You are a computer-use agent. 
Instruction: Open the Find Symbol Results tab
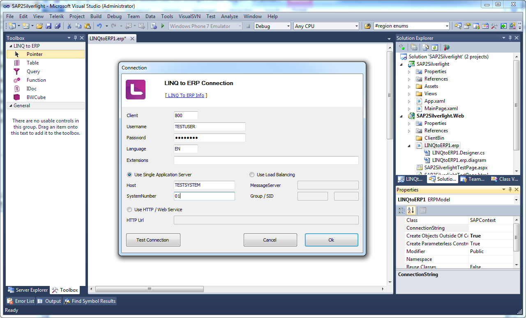90,301
